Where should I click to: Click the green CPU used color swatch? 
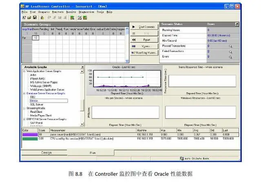point(30,139)
